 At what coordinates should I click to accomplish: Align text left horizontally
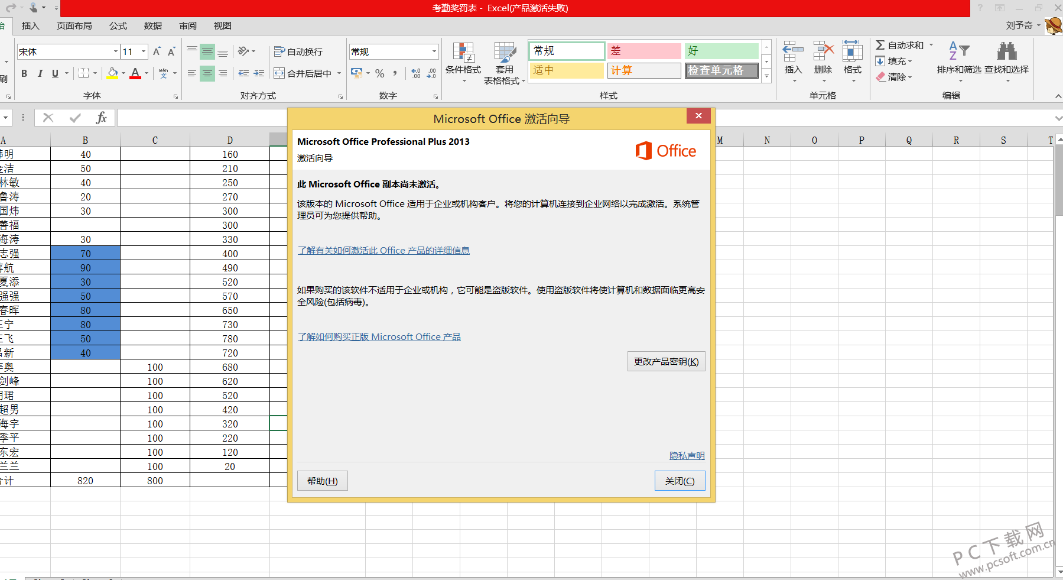pyautogui.click(x=192, y=73)
